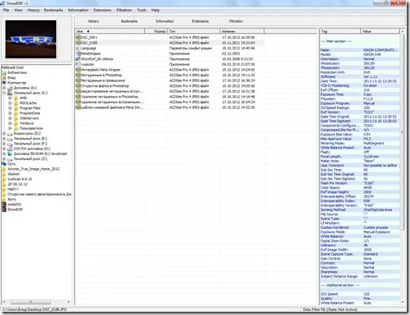
Task: Select the Интерфейс Meta Stripper file icon
Action: click(x=78, y=70)
